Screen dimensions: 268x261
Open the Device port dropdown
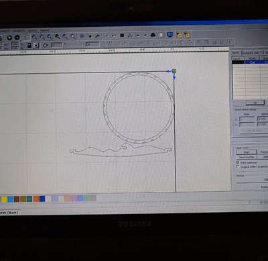(252, 180)
